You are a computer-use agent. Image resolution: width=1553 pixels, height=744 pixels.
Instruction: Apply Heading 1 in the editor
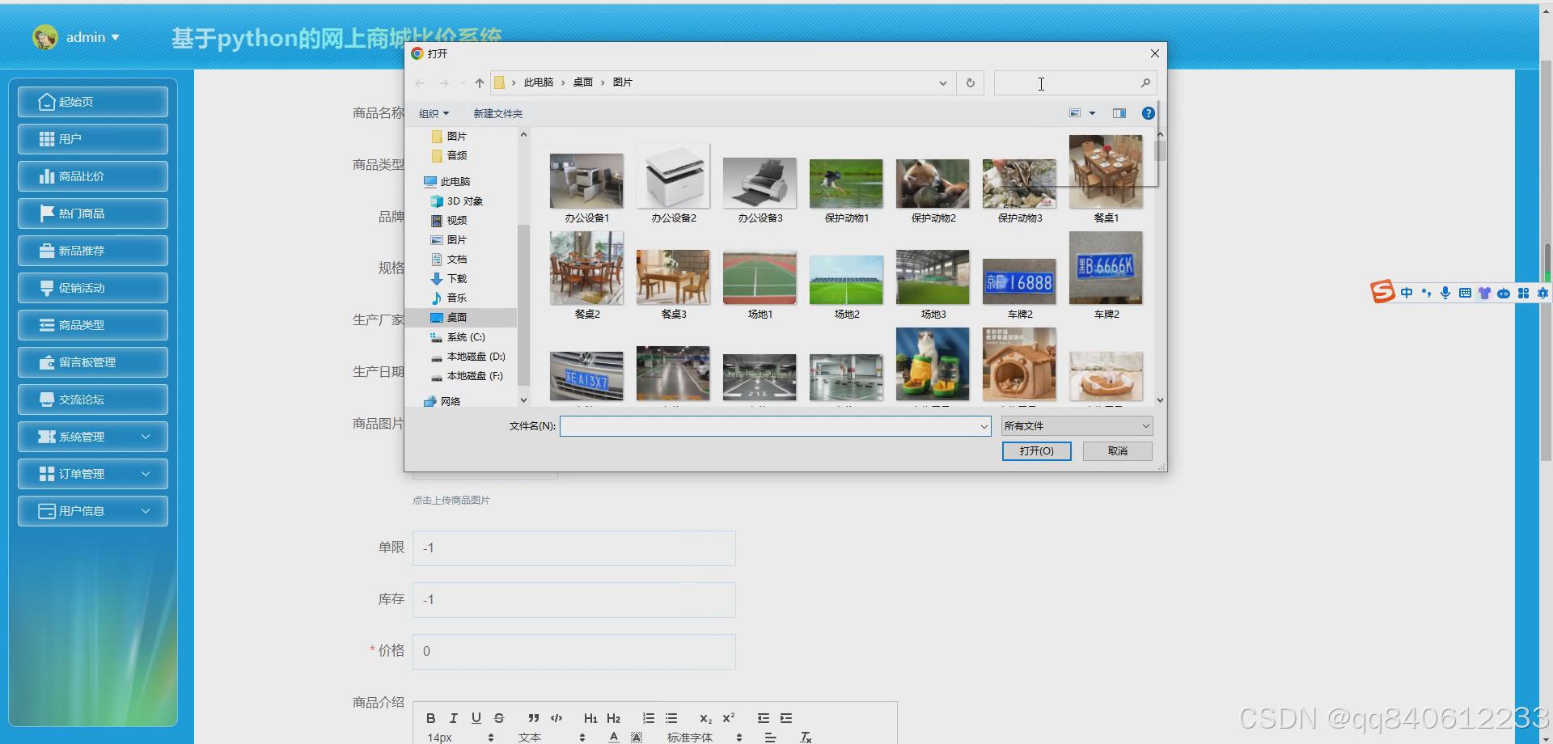[x=590, y=718]
